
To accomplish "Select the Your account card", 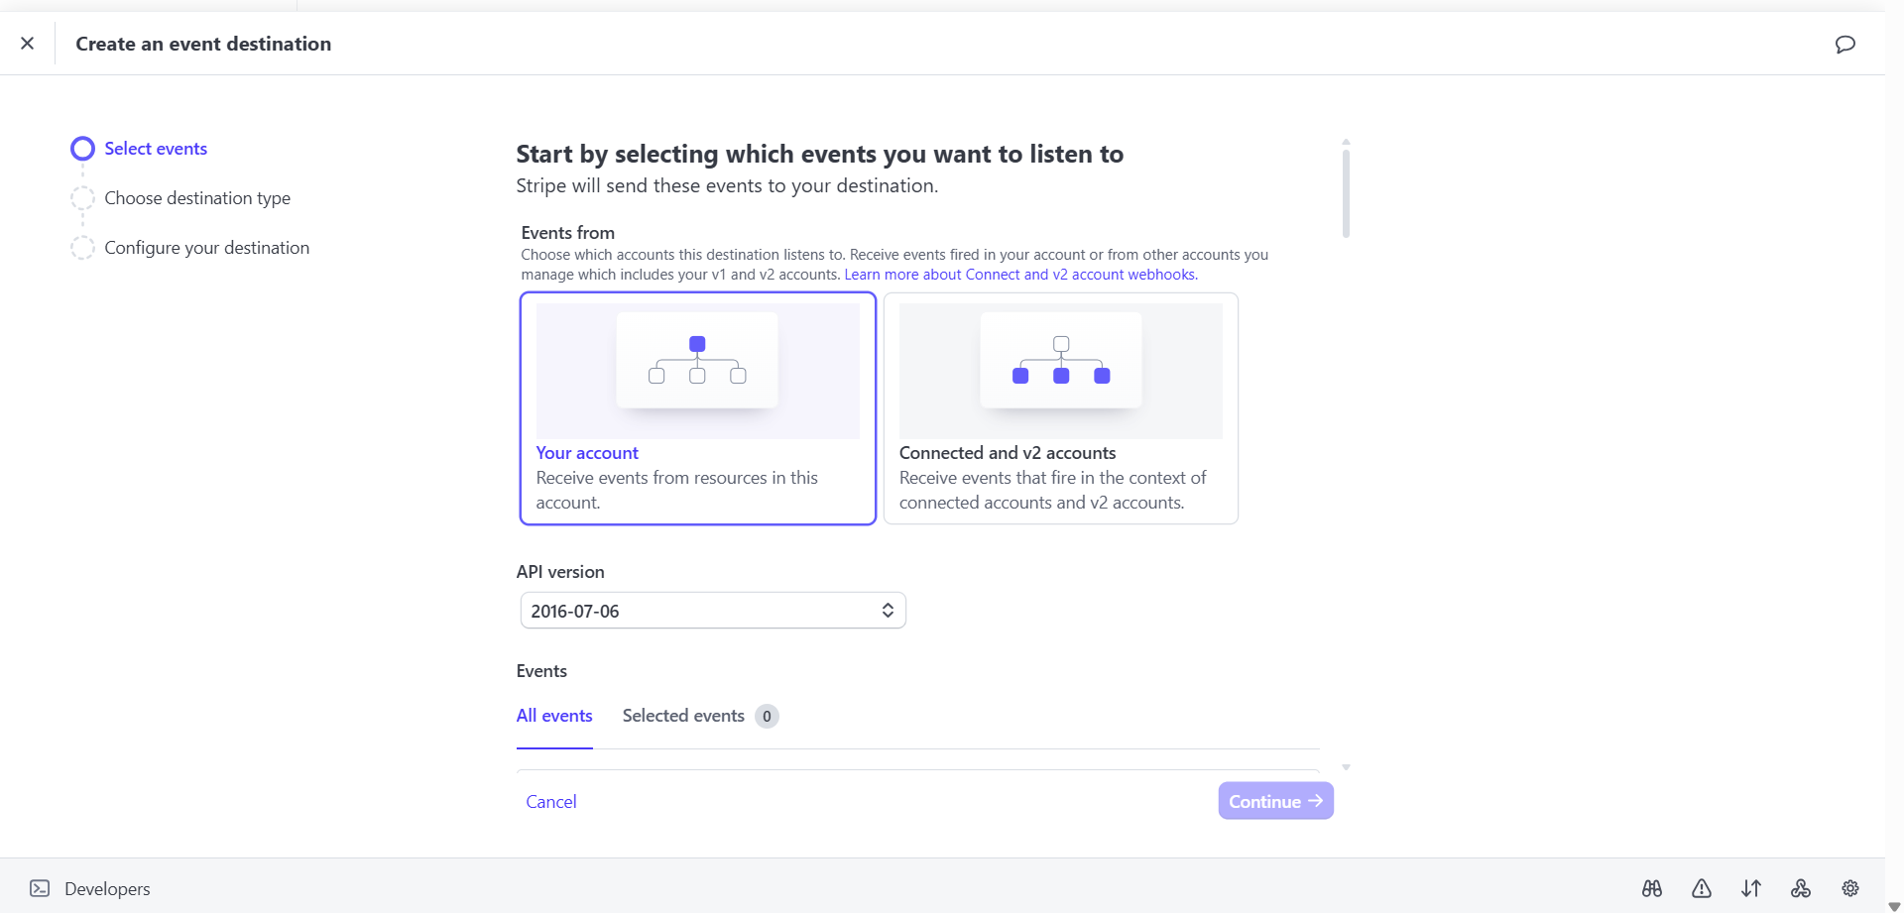I will click(698, 407).
